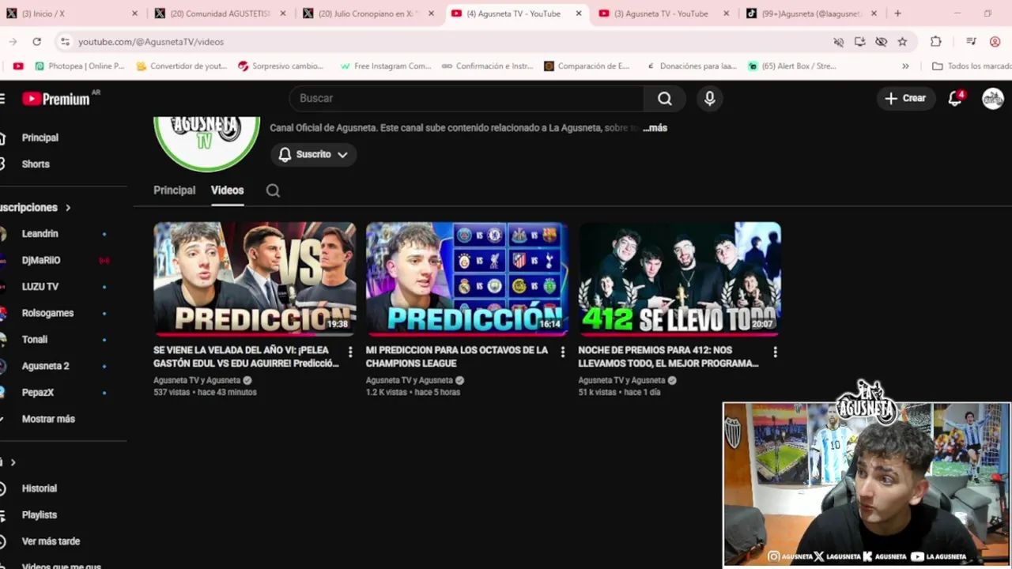Open options for La Velada video
Viewport: 1012px width, 569px height.
click(350, 352)
